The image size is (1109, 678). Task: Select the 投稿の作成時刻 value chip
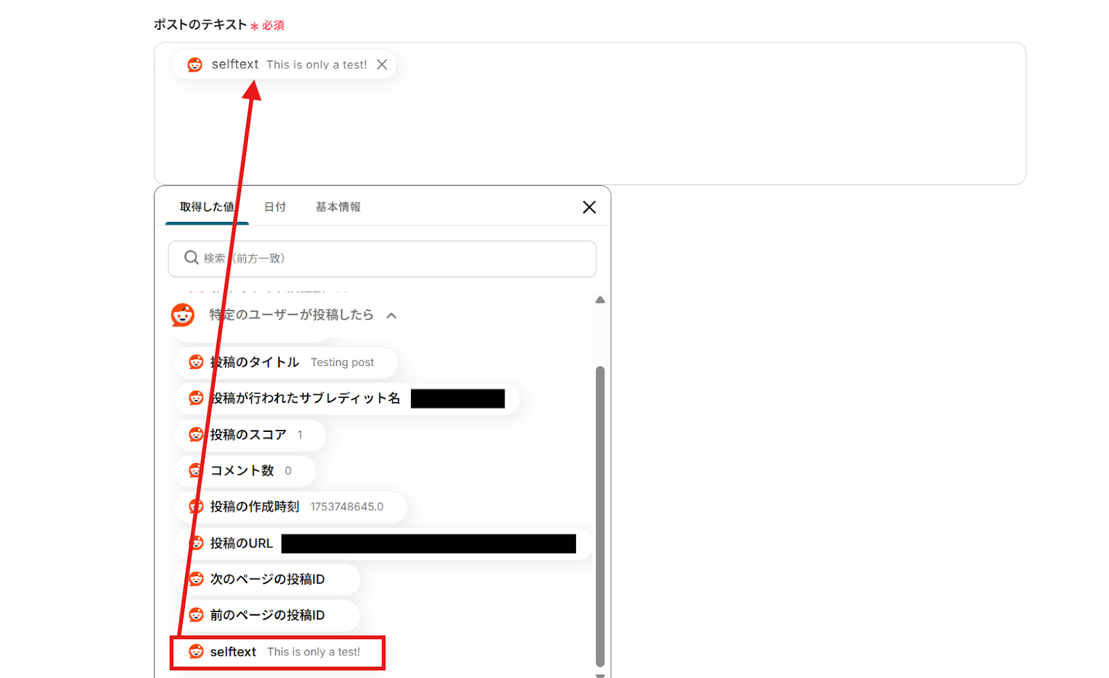[x=291, y=507]
